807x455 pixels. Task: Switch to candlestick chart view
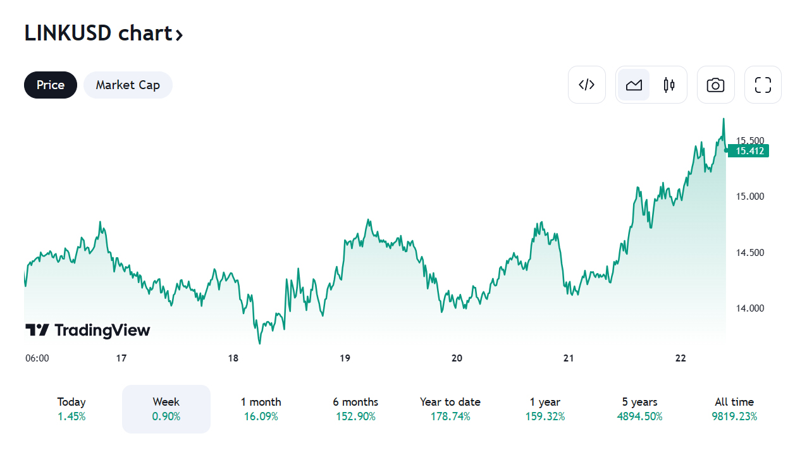coord(669,85)
